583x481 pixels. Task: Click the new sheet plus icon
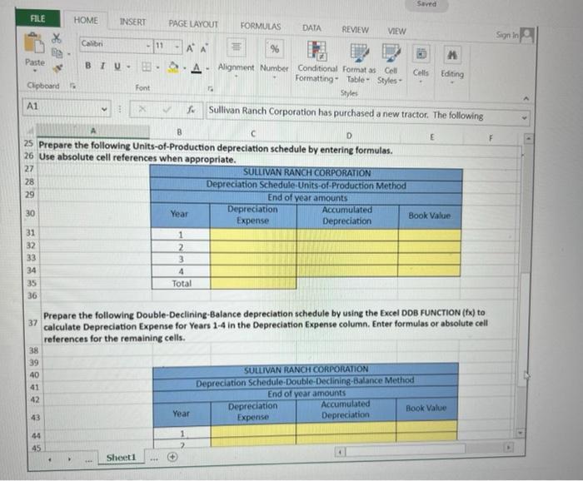click(x=172, y=457)
